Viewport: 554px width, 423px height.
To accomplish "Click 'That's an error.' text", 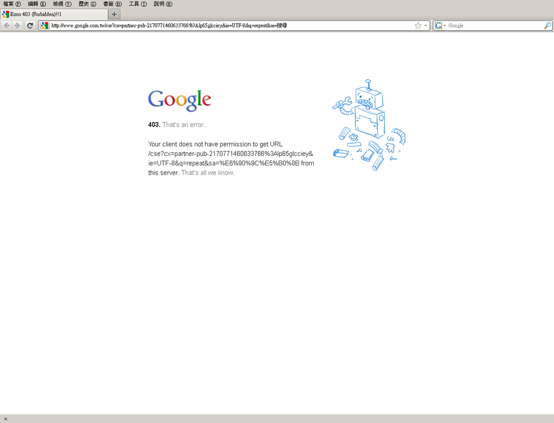I will pyautogui.click(x=183, y=125).
